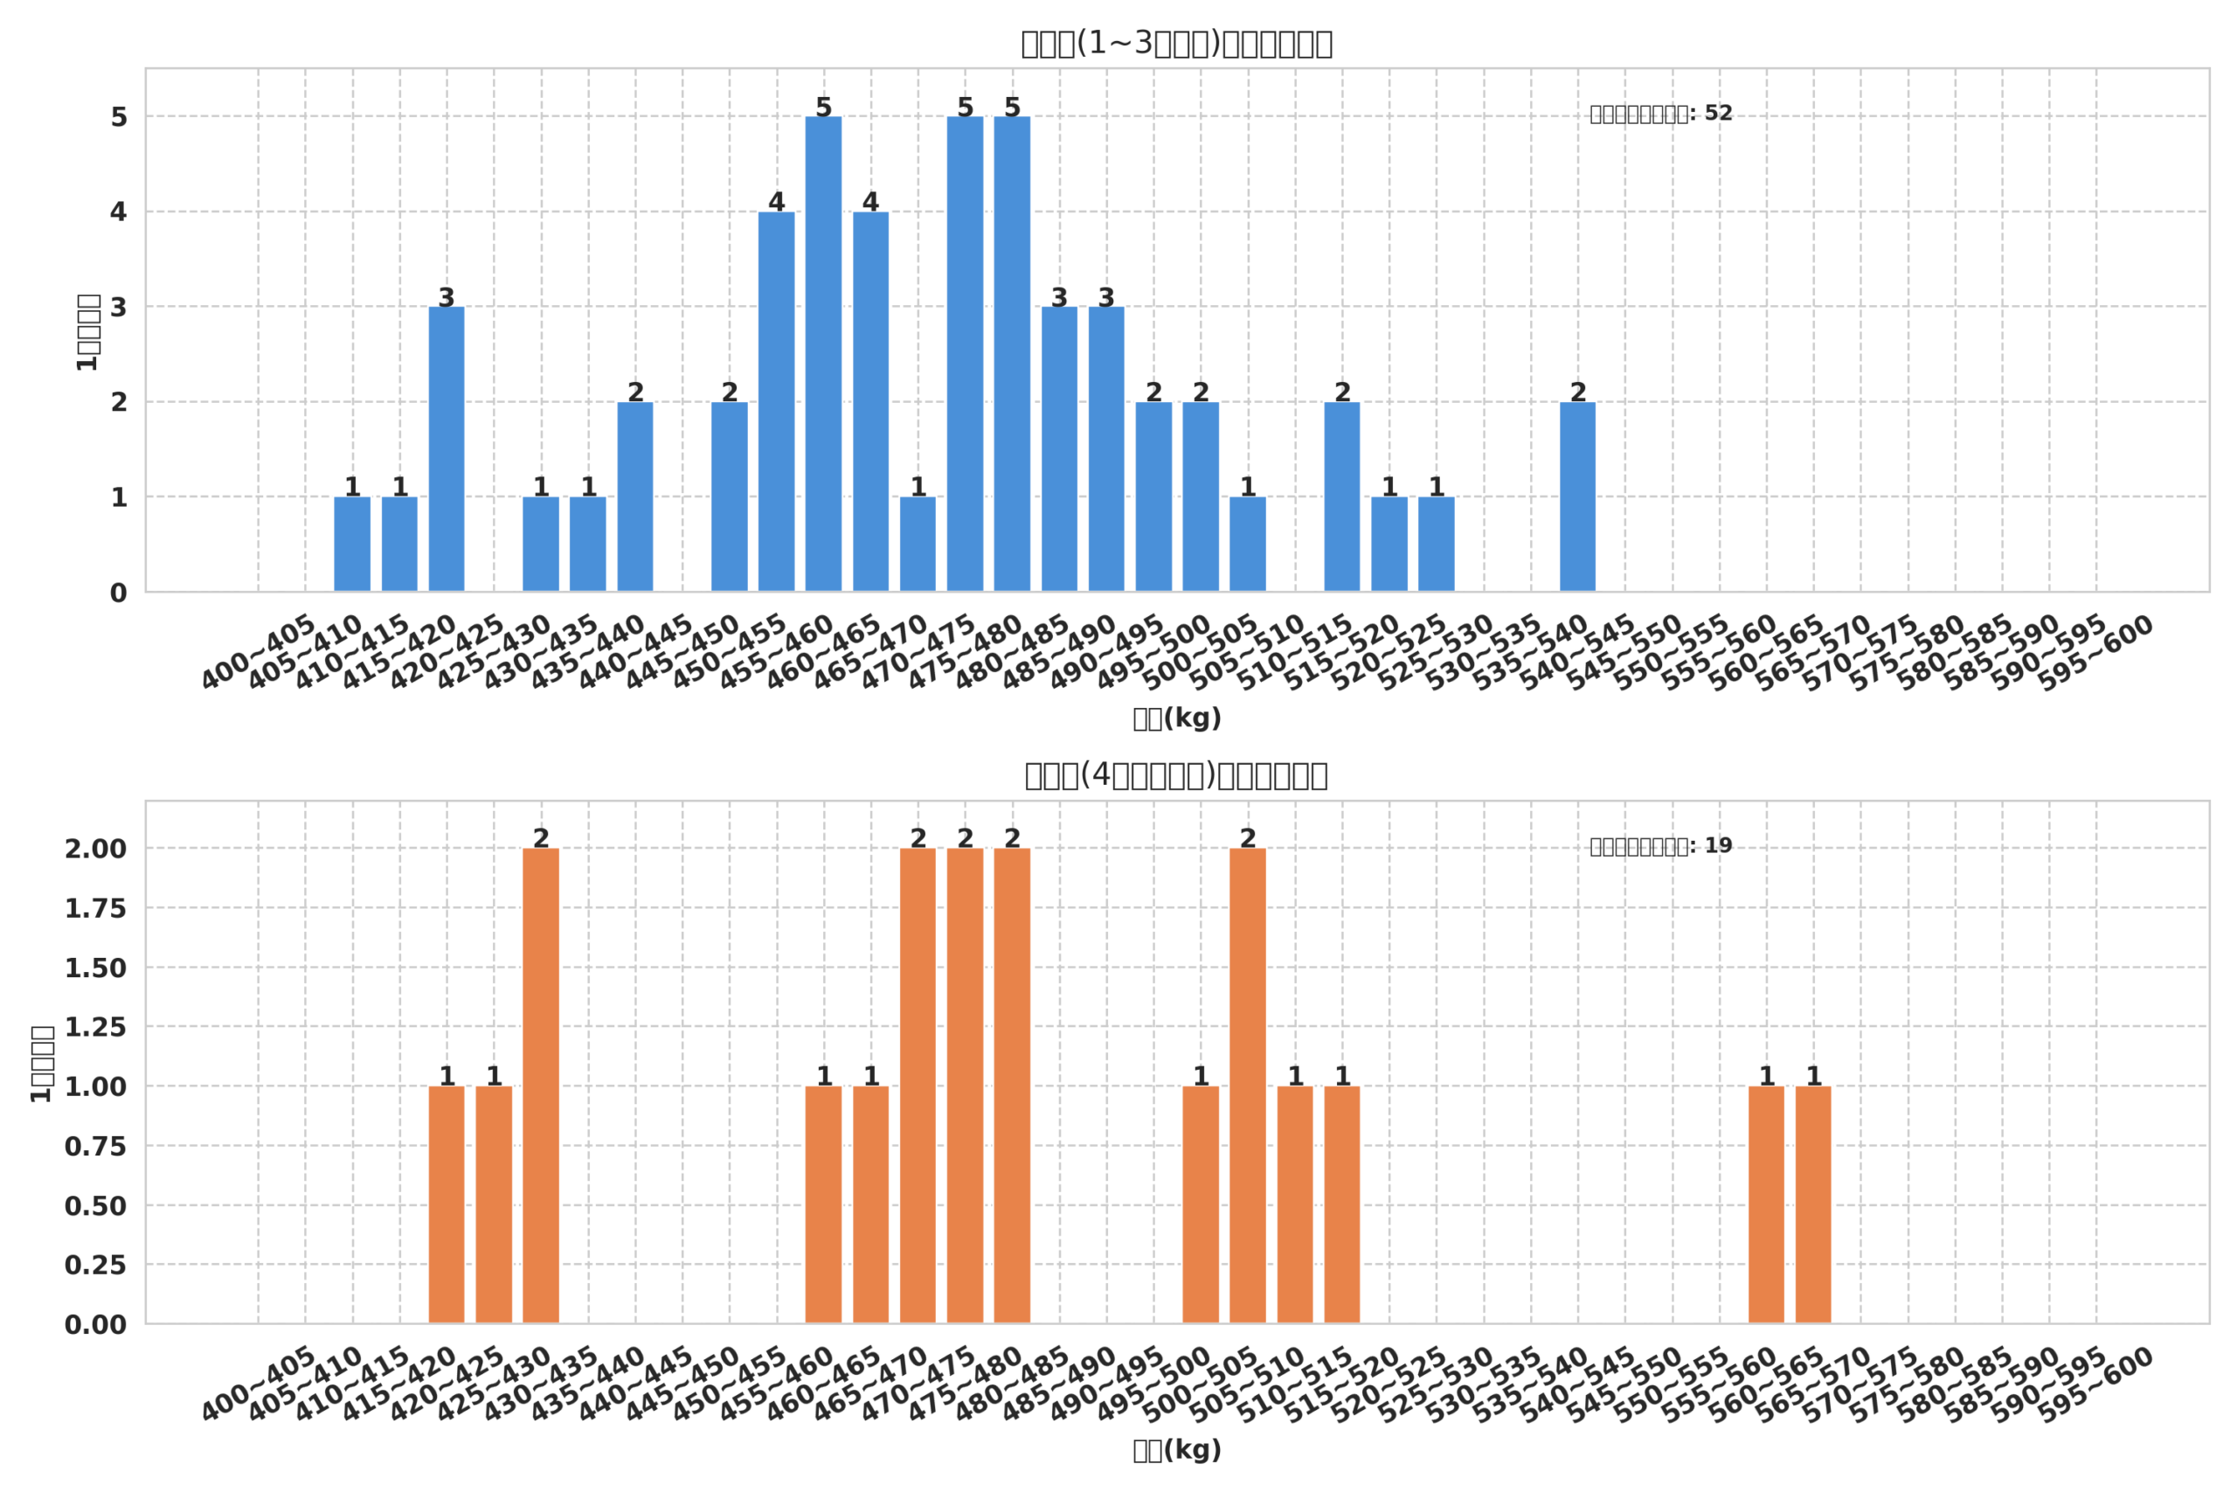Pick the "0.25" y-axis tick label
Viewport: 2237px width, 1492px height.
click(95, 1266)
